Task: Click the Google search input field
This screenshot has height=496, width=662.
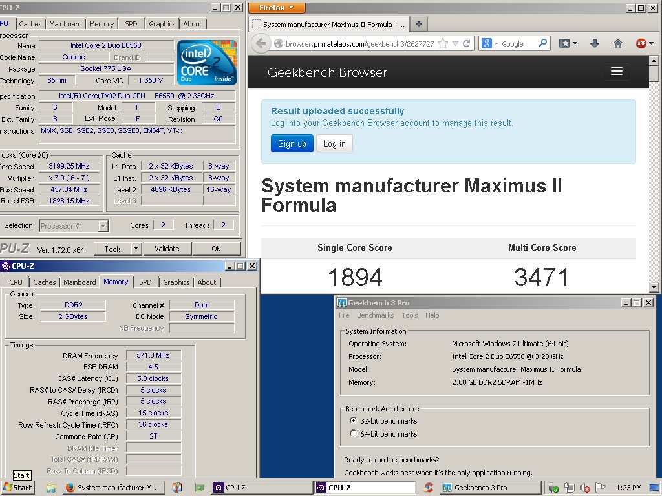Action: pos(518,43)
